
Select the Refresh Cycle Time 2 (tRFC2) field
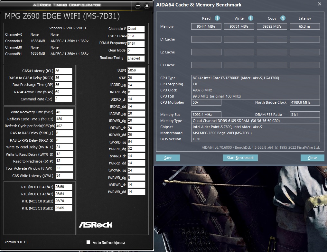point(64,119)
